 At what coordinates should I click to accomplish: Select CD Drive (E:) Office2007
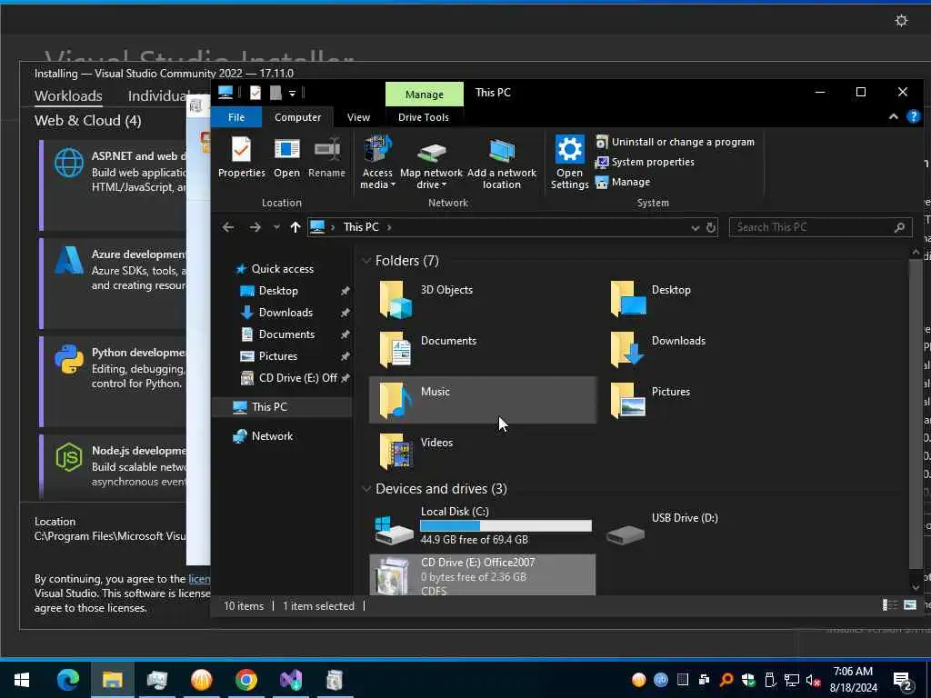[482, 574]
